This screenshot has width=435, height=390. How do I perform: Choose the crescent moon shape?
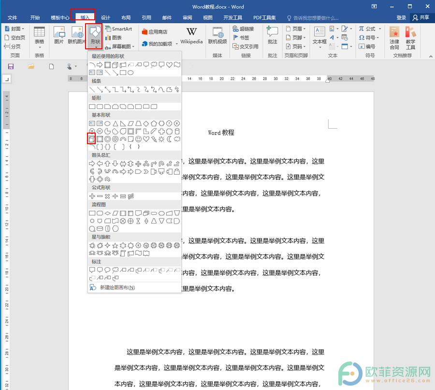click(x=169, y=139)
